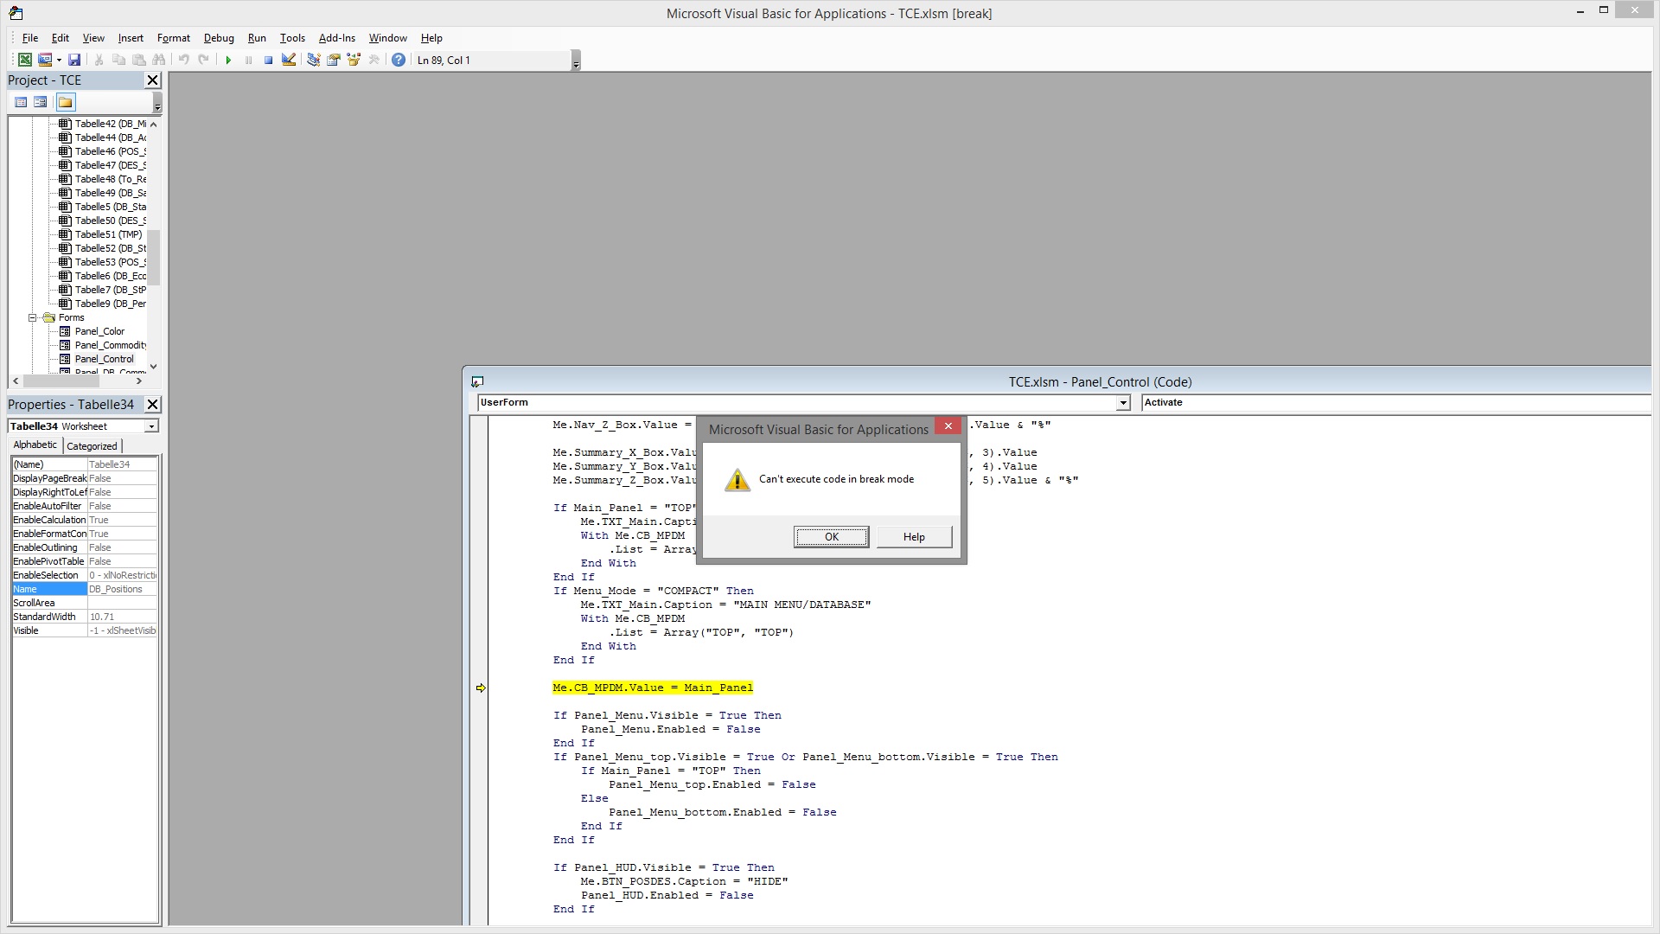The height and width of the screenshot is (934, 1660).
Task: Click the yellow execution arrow in margin
Action: coord(481,688)
